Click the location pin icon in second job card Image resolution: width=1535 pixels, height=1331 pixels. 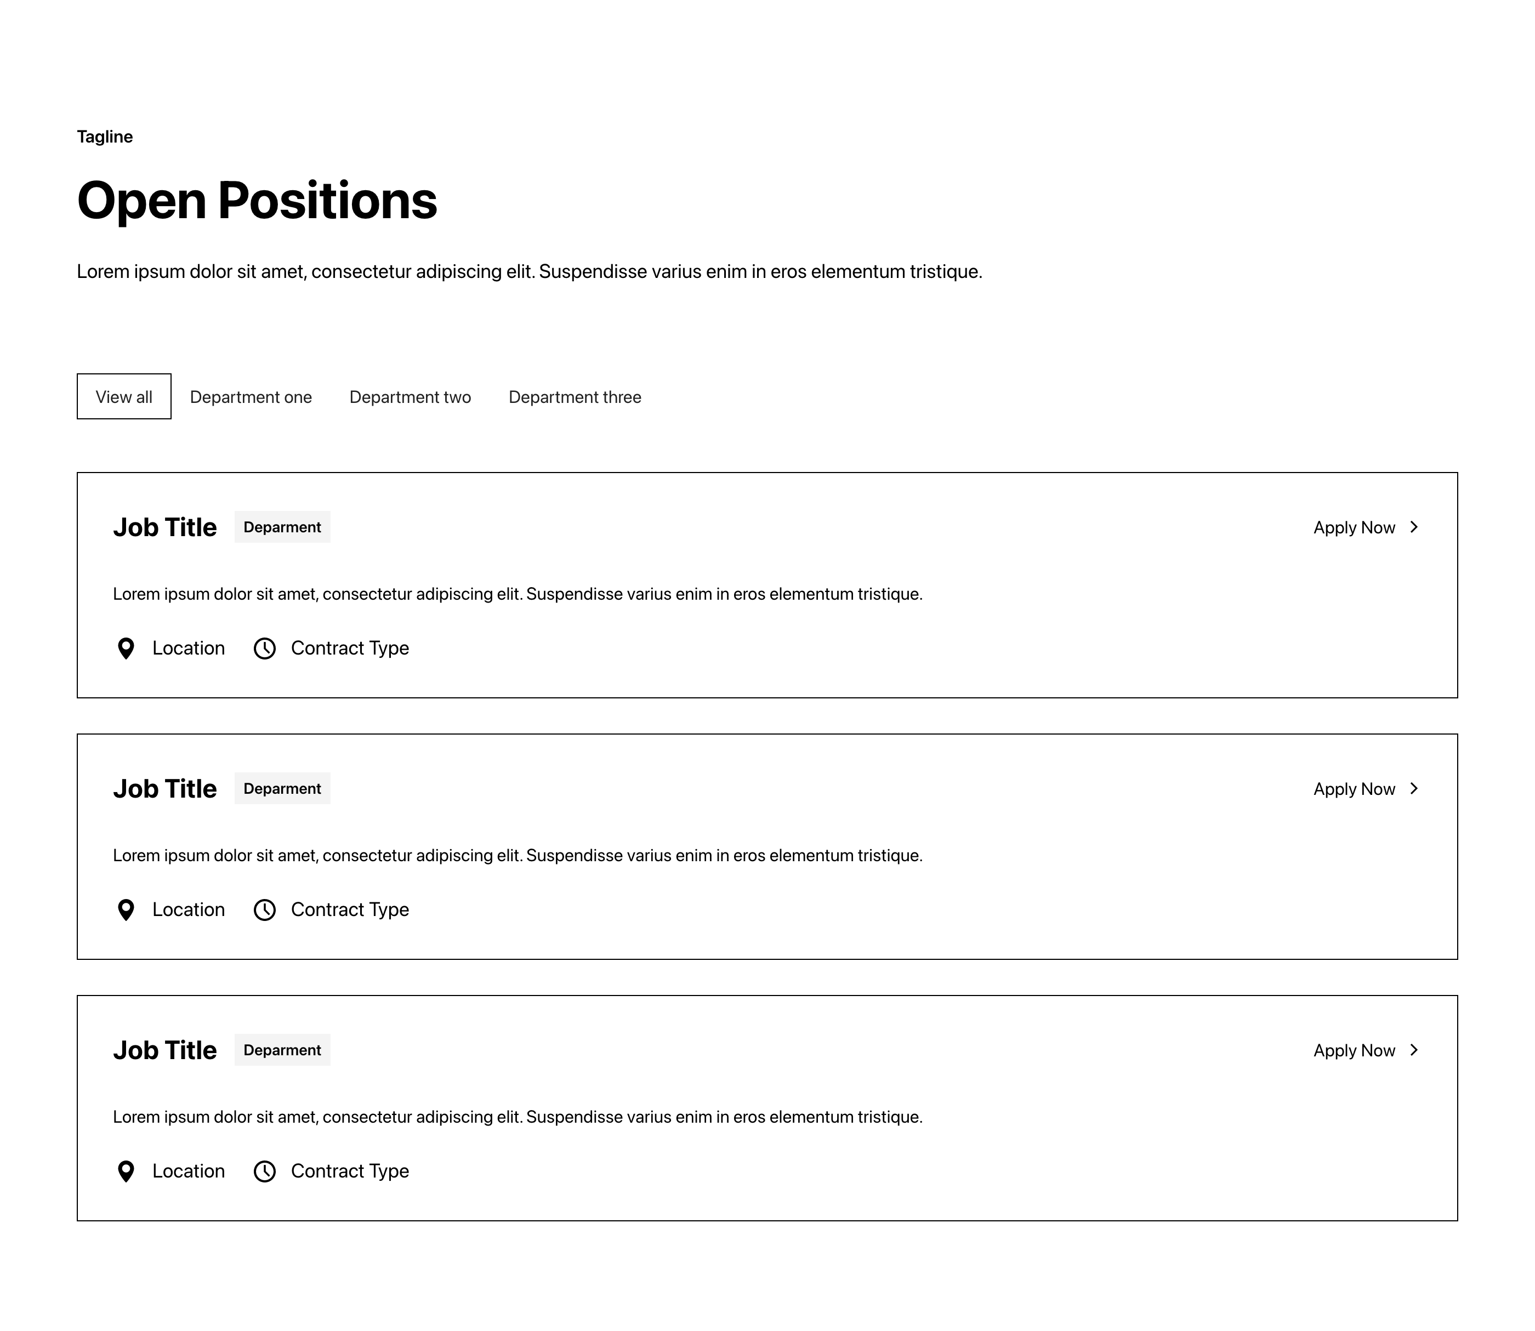point(126,910)
